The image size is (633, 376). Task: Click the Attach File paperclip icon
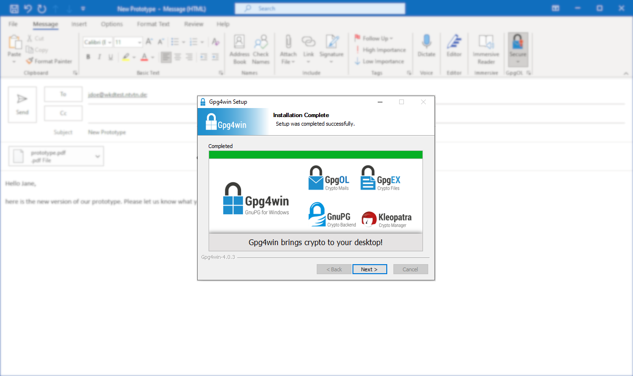tap(288, 43)
